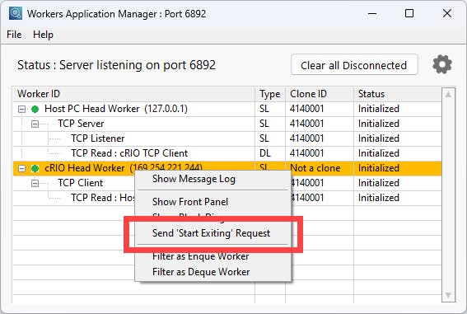Select the cRIO Head Worker row

[x=227, y=168]
